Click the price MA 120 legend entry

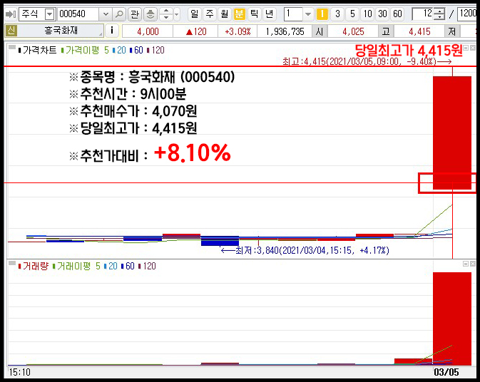click(155, 50)
